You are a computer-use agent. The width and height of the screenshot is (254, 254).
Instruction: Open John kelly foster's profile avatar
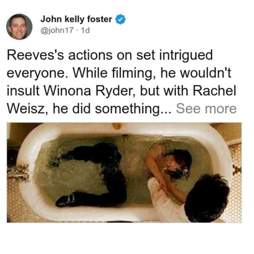point(19,27)
